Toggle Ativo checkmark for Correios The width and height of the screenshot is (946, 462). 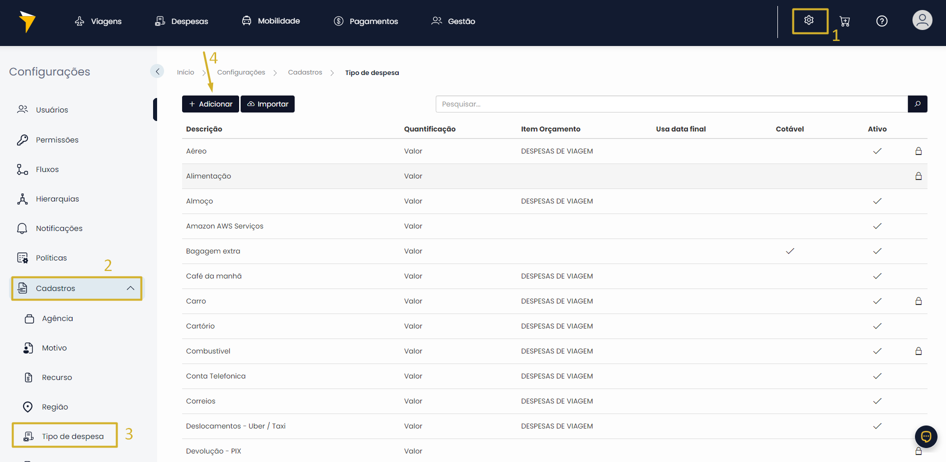pyautogui.click(x=877, y=401)
